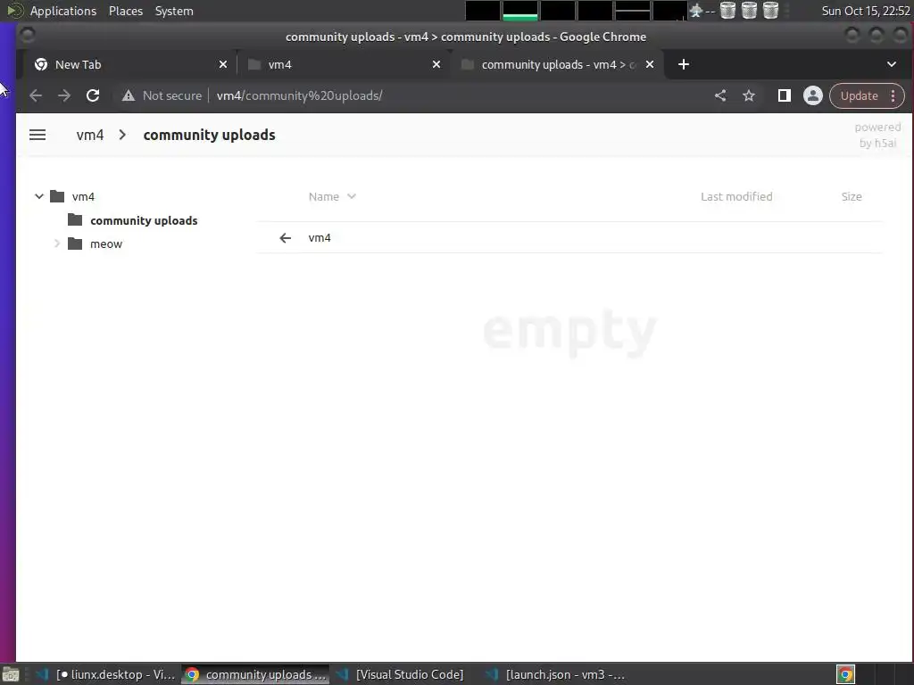The width and height of the screenshot is (914, 685).
Task: Collapse the vm4 tree node
Action: (x=39, y=196)
